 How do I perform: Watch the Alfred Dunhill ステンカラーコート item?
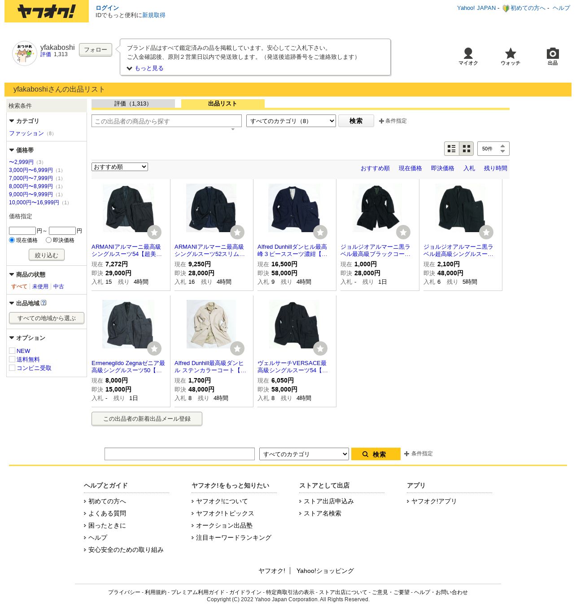[x=237, y=348]
